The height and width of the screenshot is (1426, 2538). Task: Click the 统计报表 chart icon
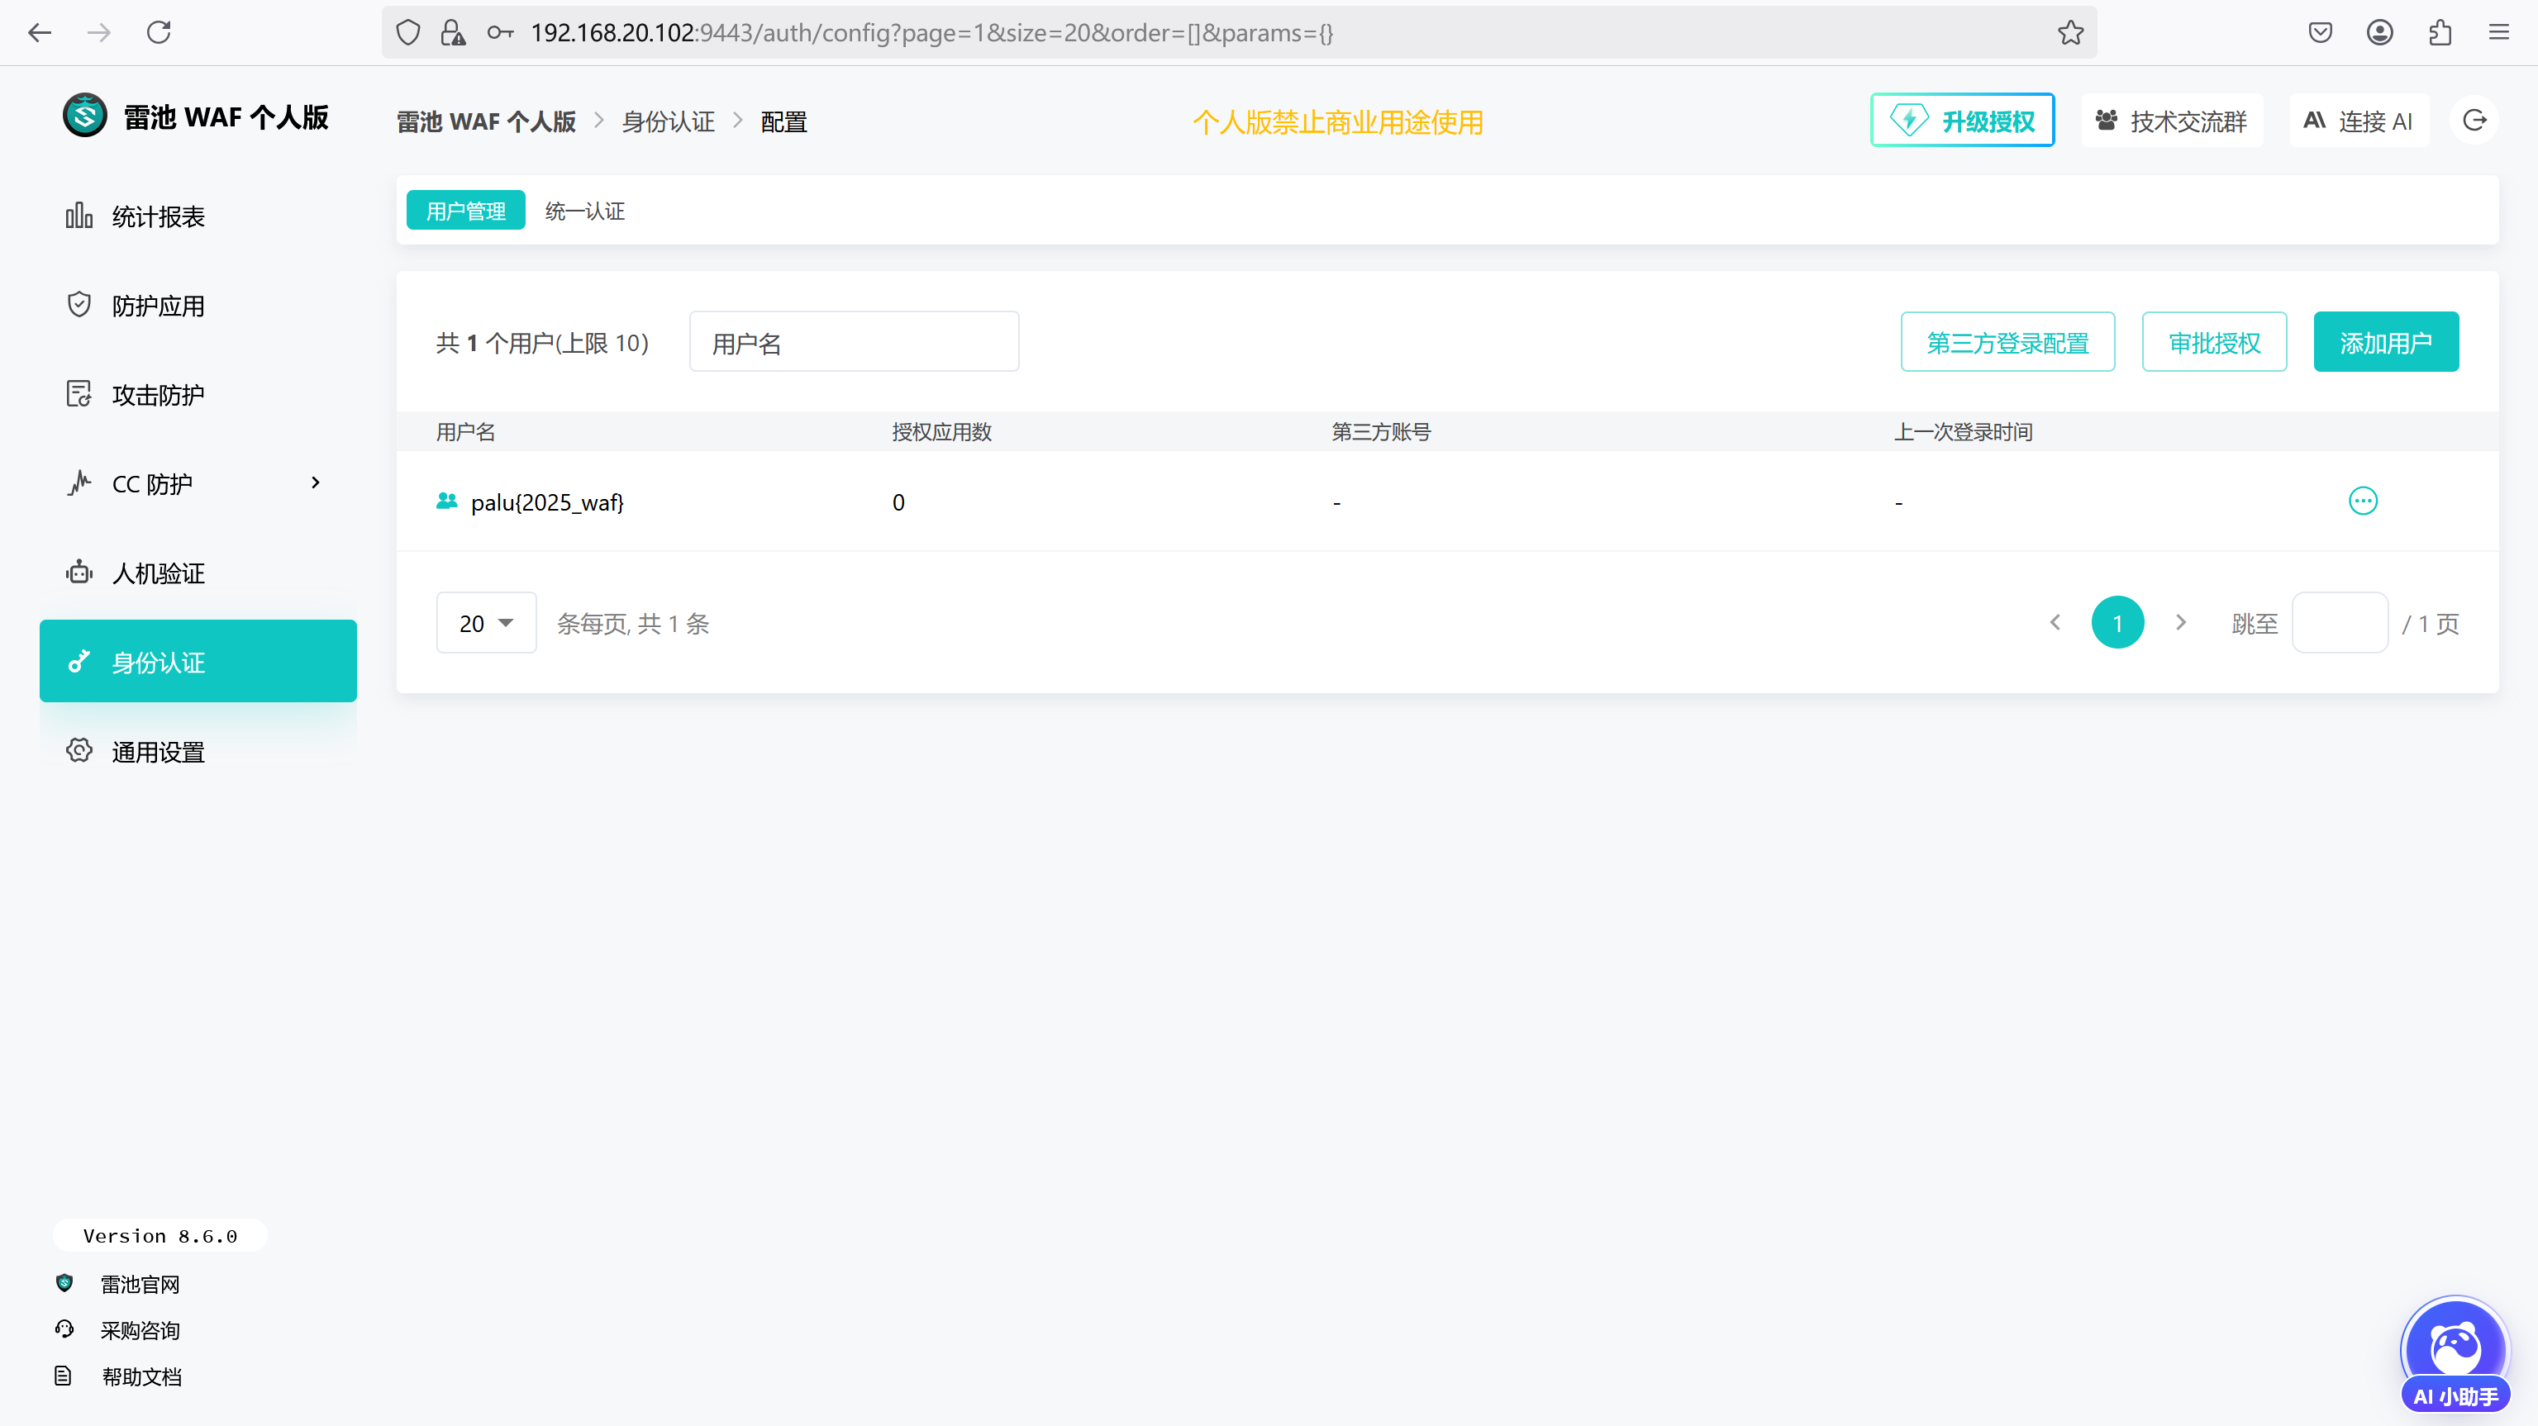(79, 215)
